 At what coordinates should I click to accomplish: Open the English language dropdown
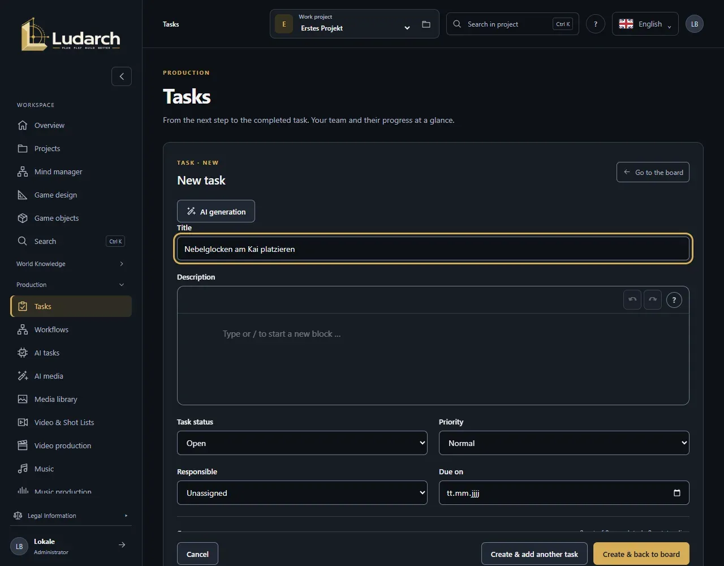[645, 24]
